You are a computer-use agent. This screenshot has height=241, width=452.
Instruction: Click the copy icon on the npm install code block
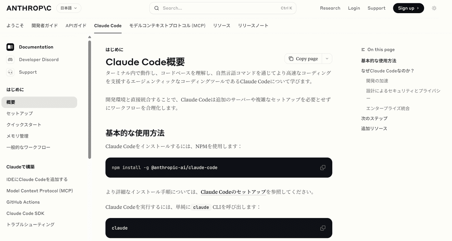pos(322,167)
